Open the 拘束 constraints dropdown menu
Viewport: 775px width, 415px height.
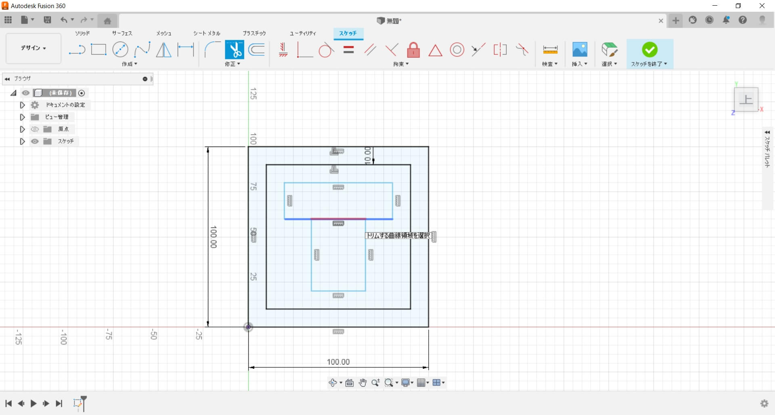click(401, 64)
